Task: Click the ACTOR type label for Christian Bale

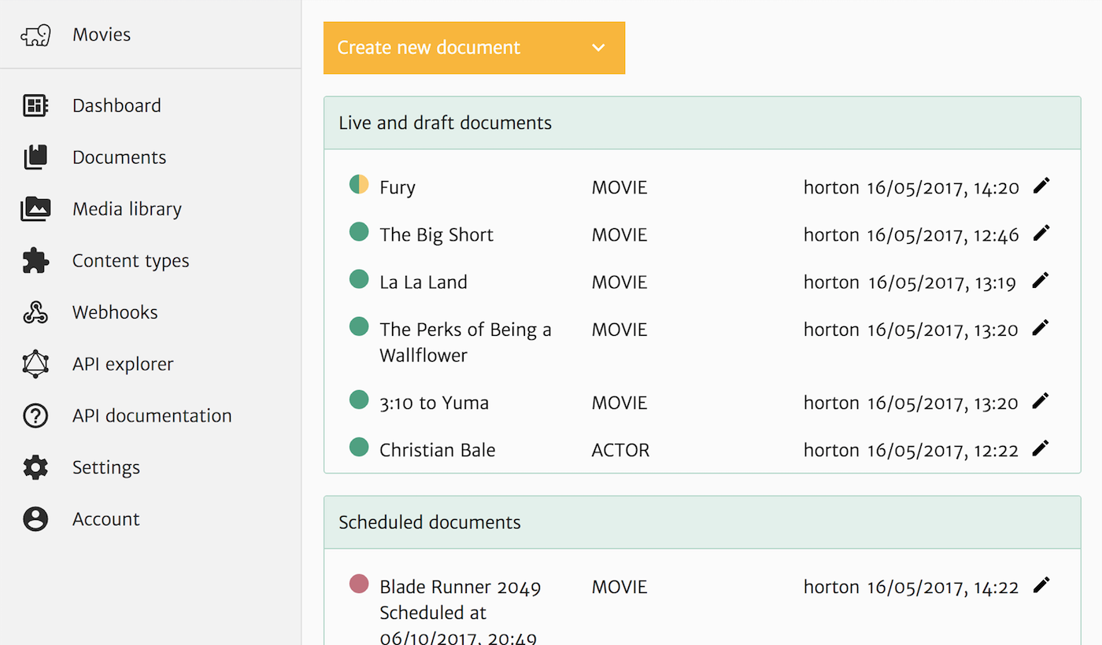Action: tap(621, 450)
